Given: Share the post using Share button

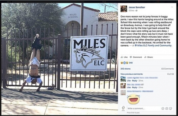Looking at the screenshot, I should point(148,57).
